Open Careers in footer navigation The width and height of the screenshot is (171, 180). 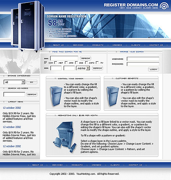97,165
